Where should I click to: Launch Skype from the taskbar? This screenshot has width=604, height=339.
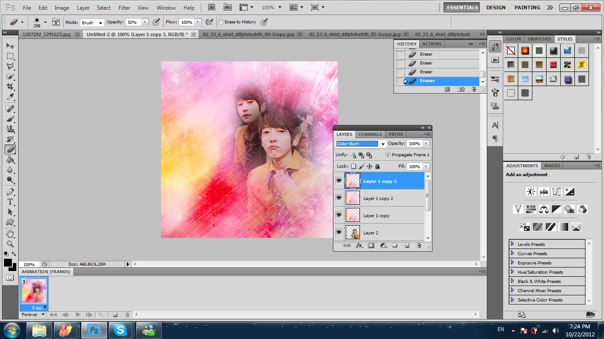point(120,330)
